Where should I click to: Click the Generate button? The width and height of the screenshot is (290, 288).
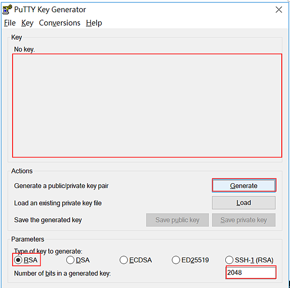(x=244, y=186)
